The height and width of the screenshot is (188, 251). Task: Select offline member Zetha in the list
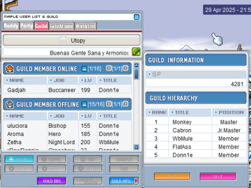[x=14, y=142]
